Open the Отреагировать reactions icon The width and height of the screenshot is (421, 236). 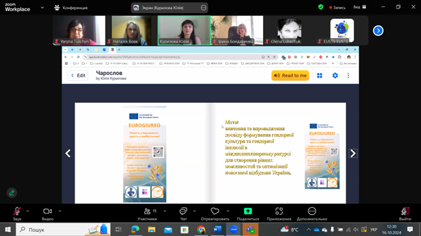tap(215, 211)
